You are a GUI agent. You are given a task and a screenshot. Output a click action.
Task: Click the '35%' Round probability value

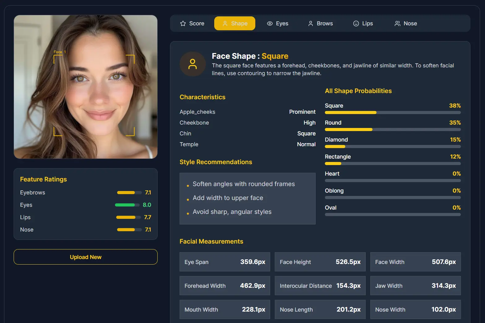(455, 123)
